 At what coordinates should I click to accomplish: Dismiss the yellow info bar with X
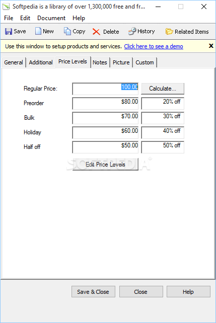[x=211, y=46]
